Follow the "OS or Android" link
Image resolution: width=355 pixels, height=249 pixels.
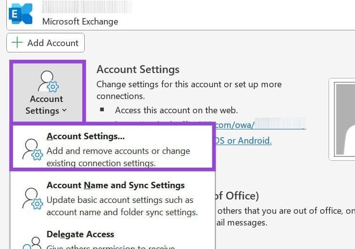243,141
